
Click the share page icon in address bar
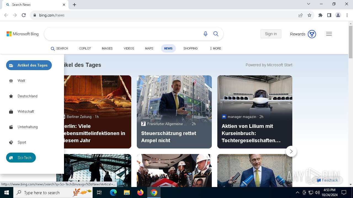(301, 15)
